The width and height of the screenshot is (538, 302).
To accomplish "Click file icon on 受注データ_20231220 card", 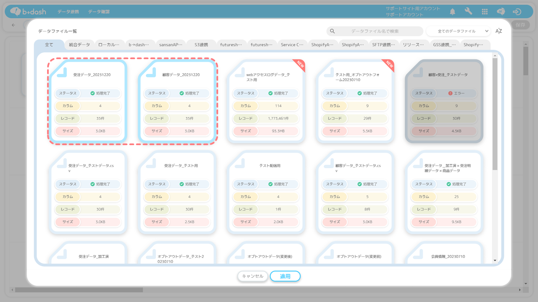I will [x=62, y=72].
